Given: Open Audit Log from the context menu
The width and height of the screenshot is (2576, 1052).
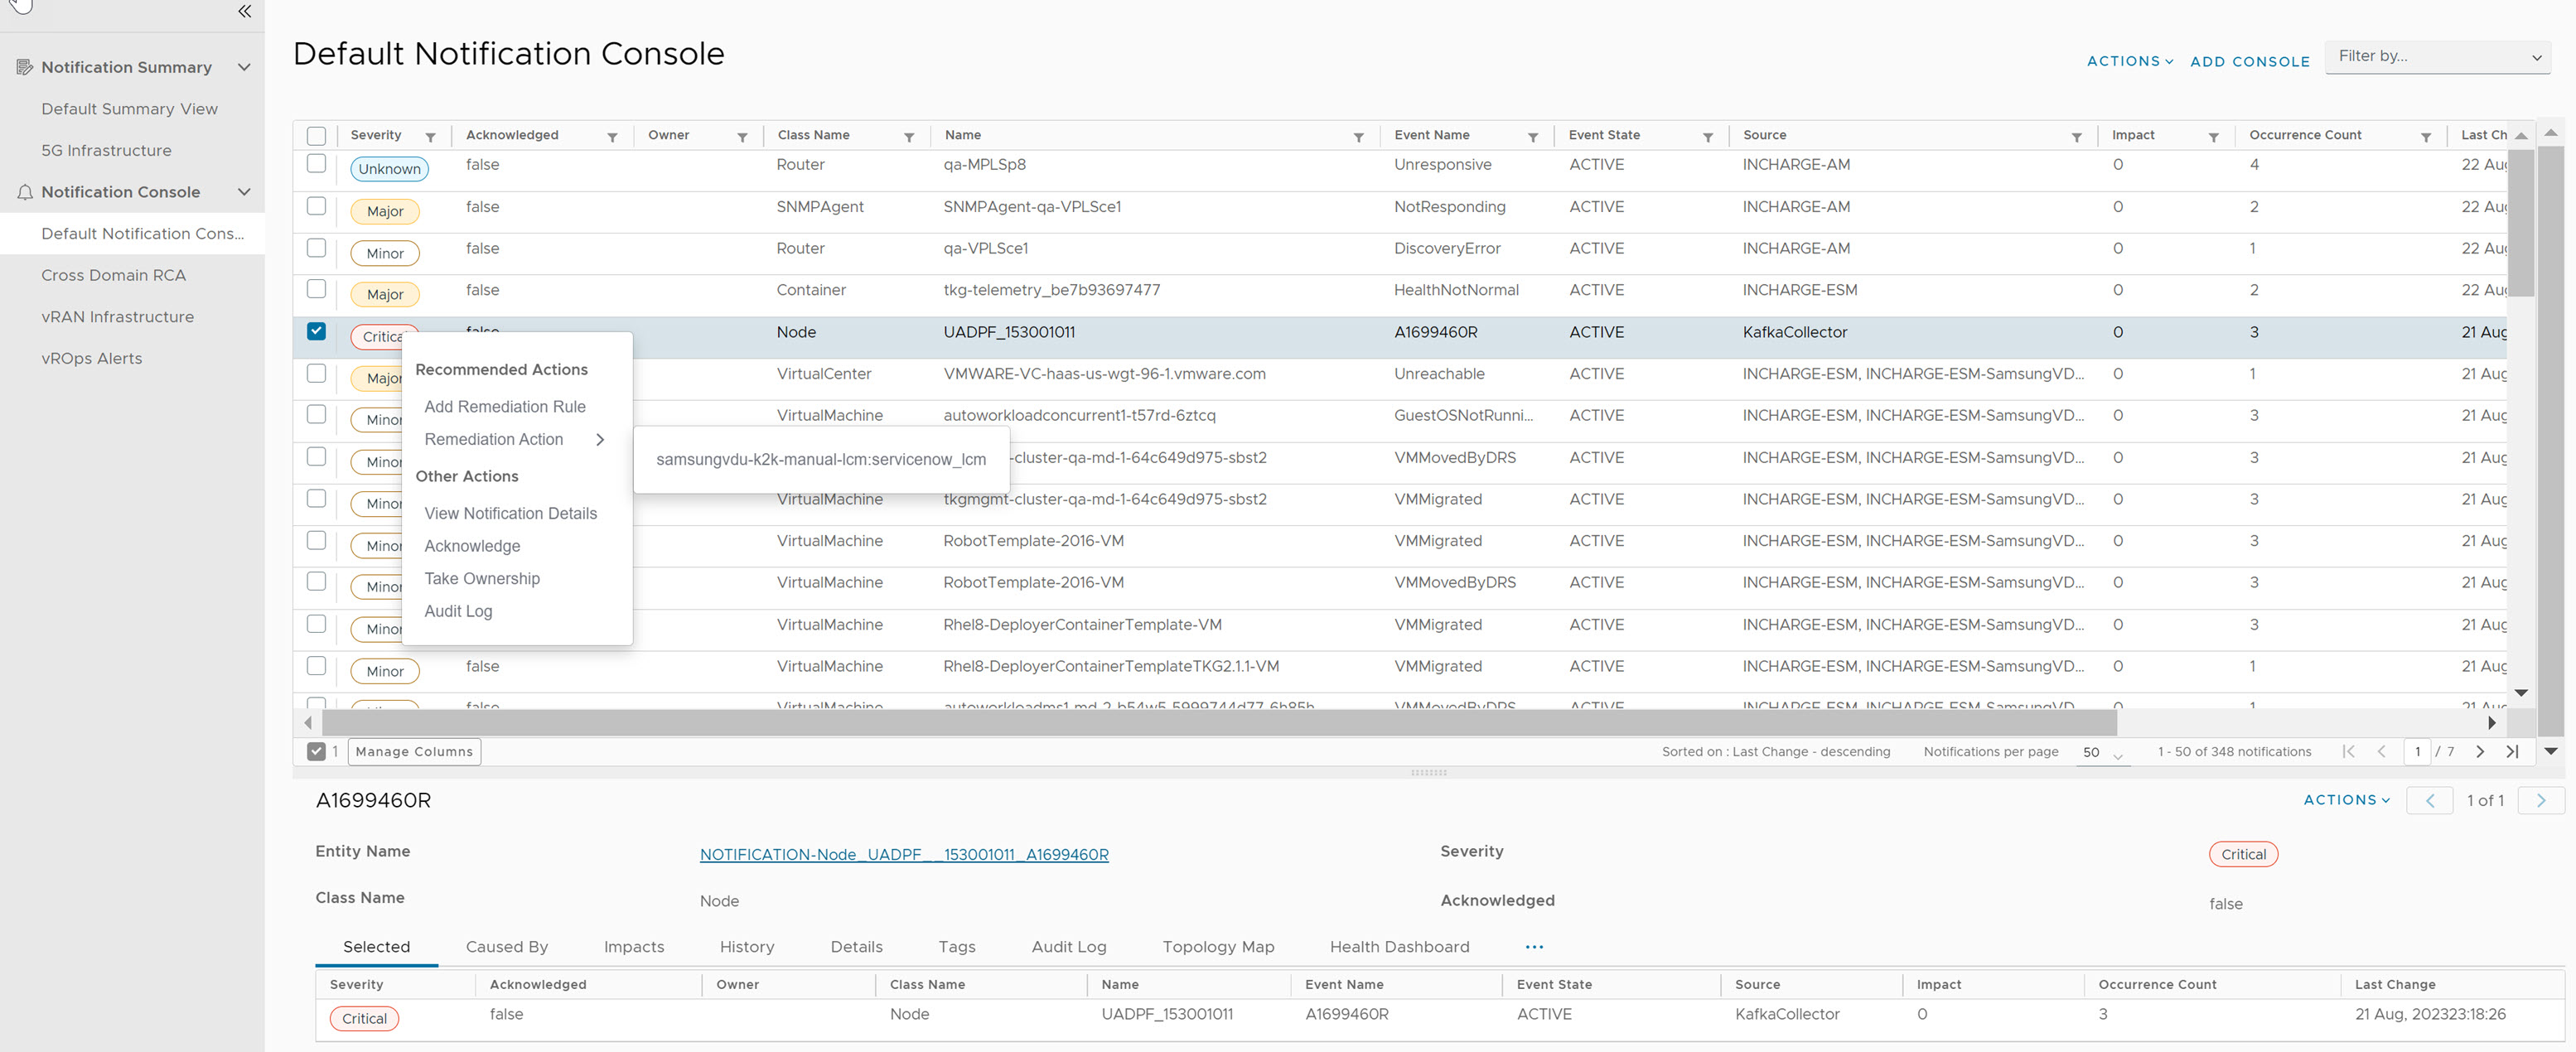Looking at the screenshot, I should tap(458, 611).
